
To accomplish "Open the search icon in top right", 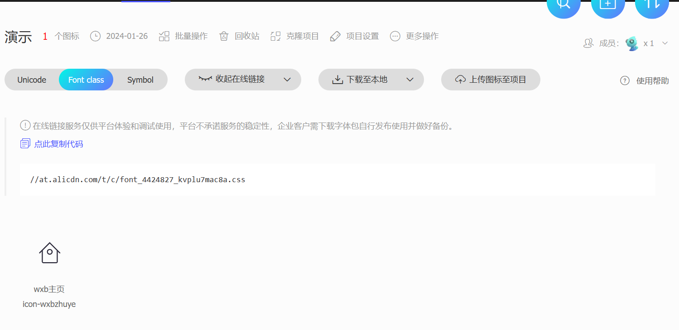I will (x=563, y=4).
